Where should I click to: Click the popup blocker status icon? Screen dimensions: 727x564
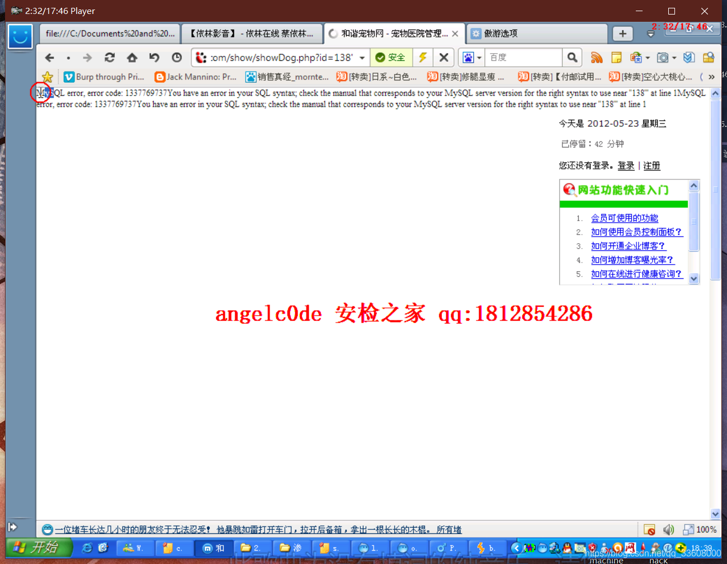[x=649, y=529]
